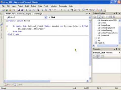Select Form1.vb in Solution Explorer tree
This screenshot has width=121, height=90.
pos(101,43)
